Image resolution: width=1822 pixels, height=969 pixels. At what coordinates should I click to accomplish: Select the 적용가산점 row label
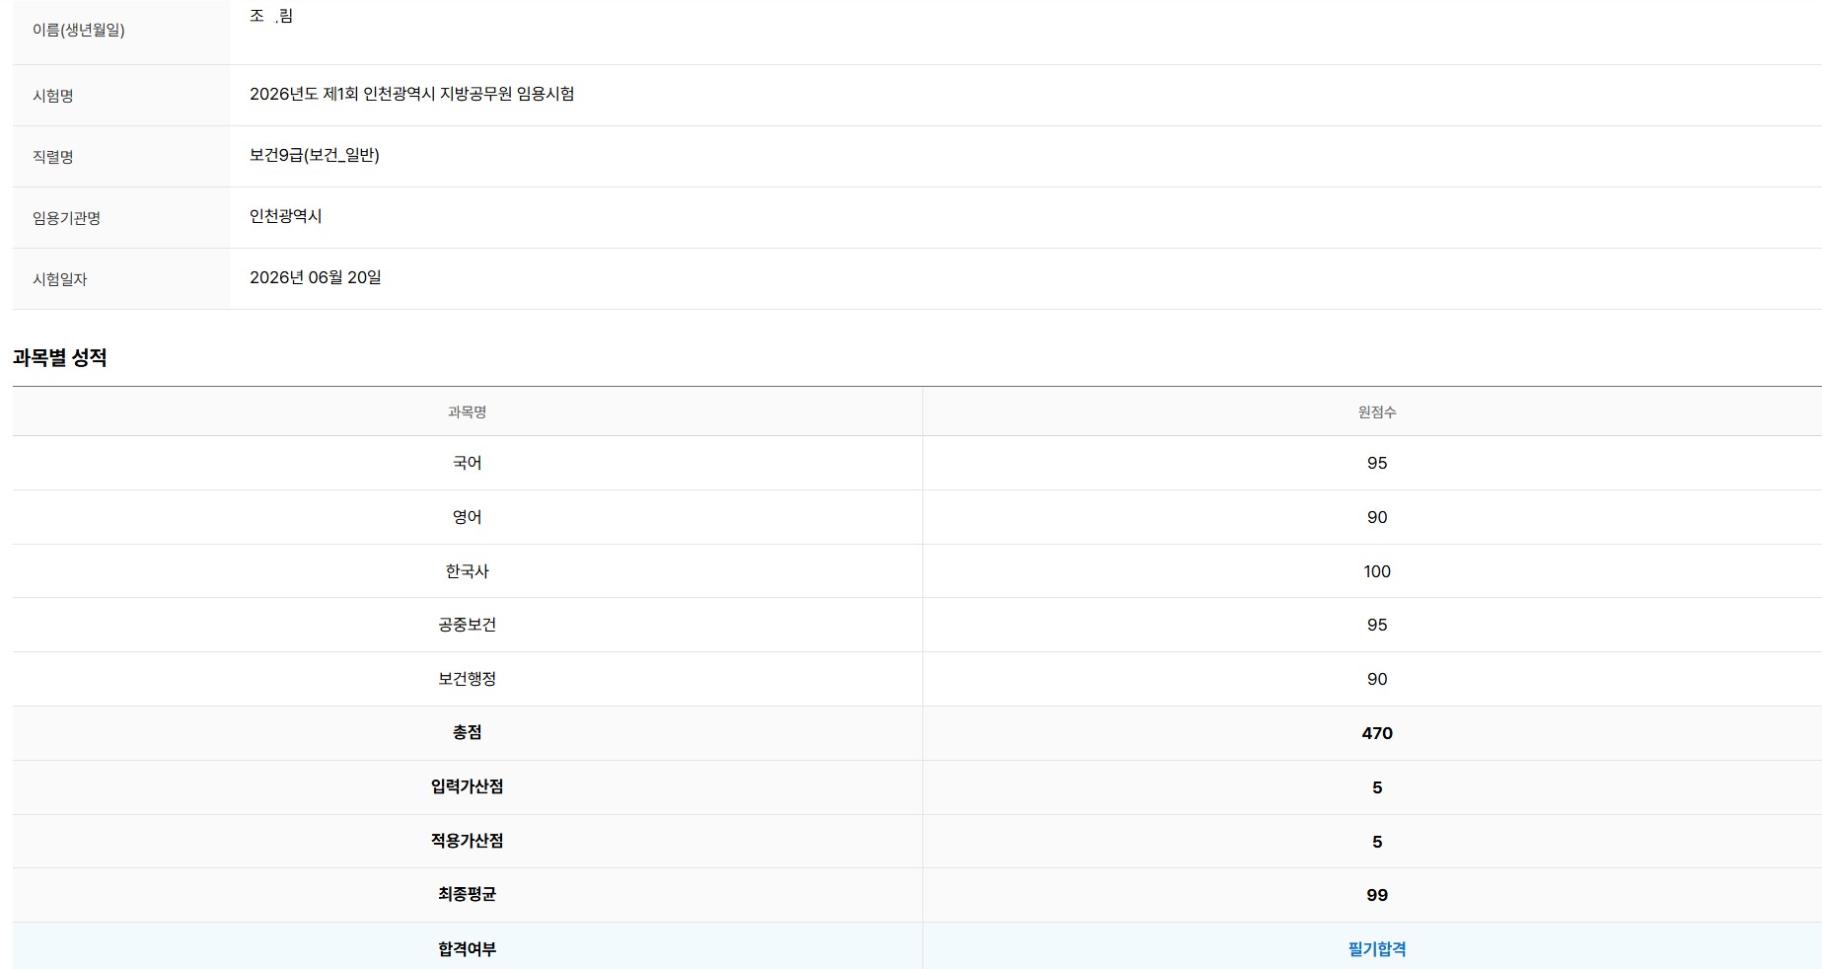tap(467, 841)
